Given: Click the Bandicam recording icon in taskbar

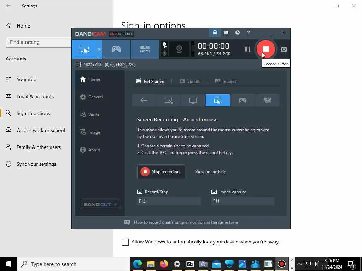Looking at the screenshot, I should click(282, 264).
